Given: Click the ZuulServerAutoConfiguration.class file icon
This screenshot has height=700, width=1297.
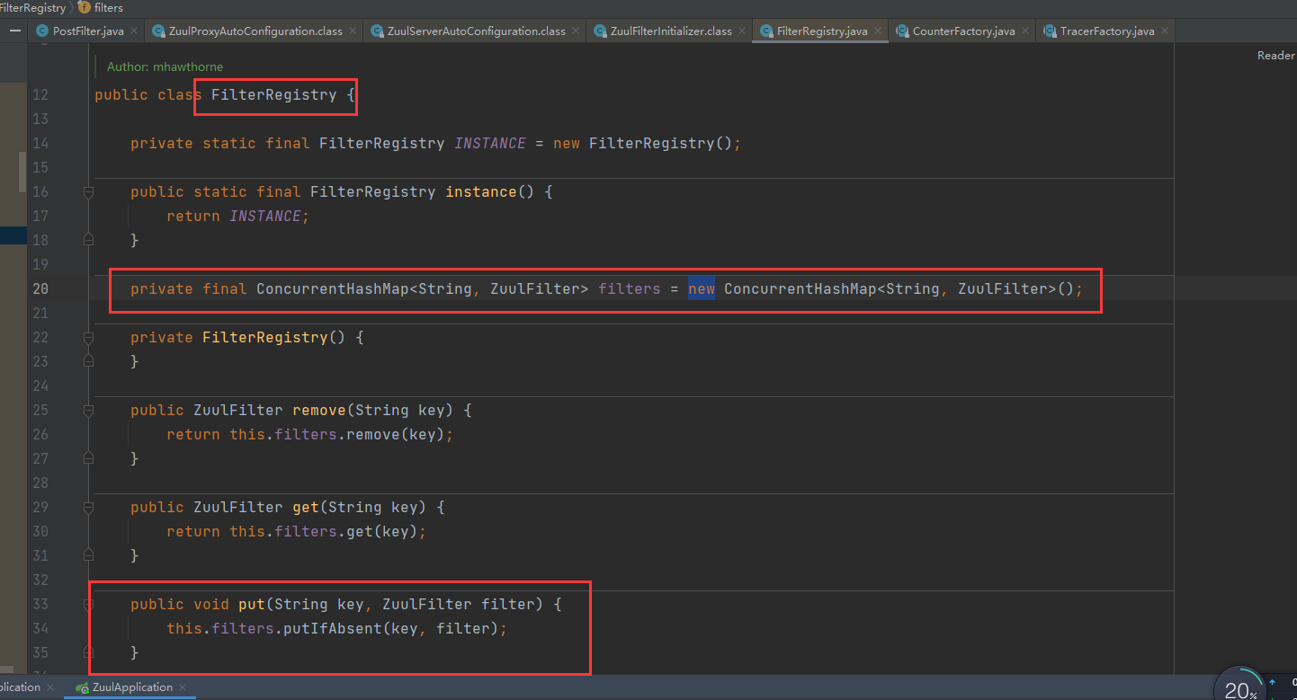Looking at the screenshot, I should coord(377,31).
